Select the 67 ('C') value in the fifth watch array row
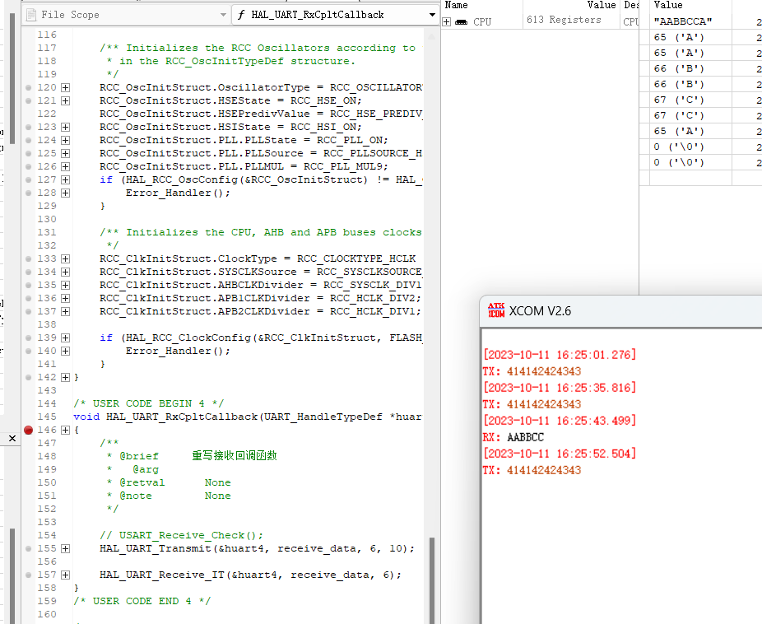Screen dimensions: 762x624 [678, 100]
